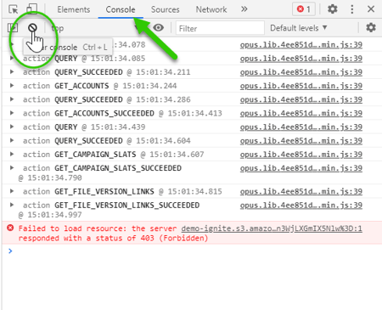The image size is (382, 310).
Task: Open source link for GET_FILE_VERSION_LINKS_SUCCEEDED row
Action: [x=301, y=206]
